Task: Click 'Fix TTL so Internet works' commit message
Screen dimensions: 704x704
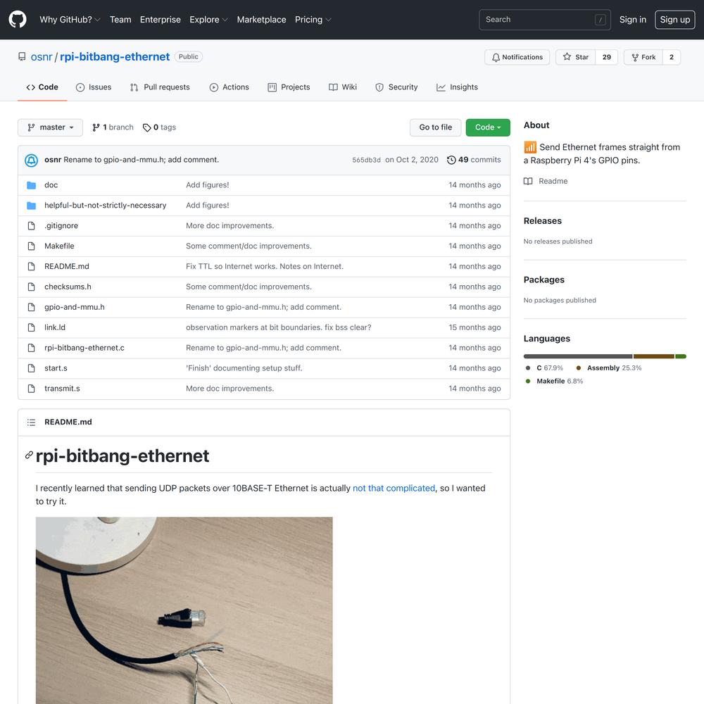Action: pos(265,266)
